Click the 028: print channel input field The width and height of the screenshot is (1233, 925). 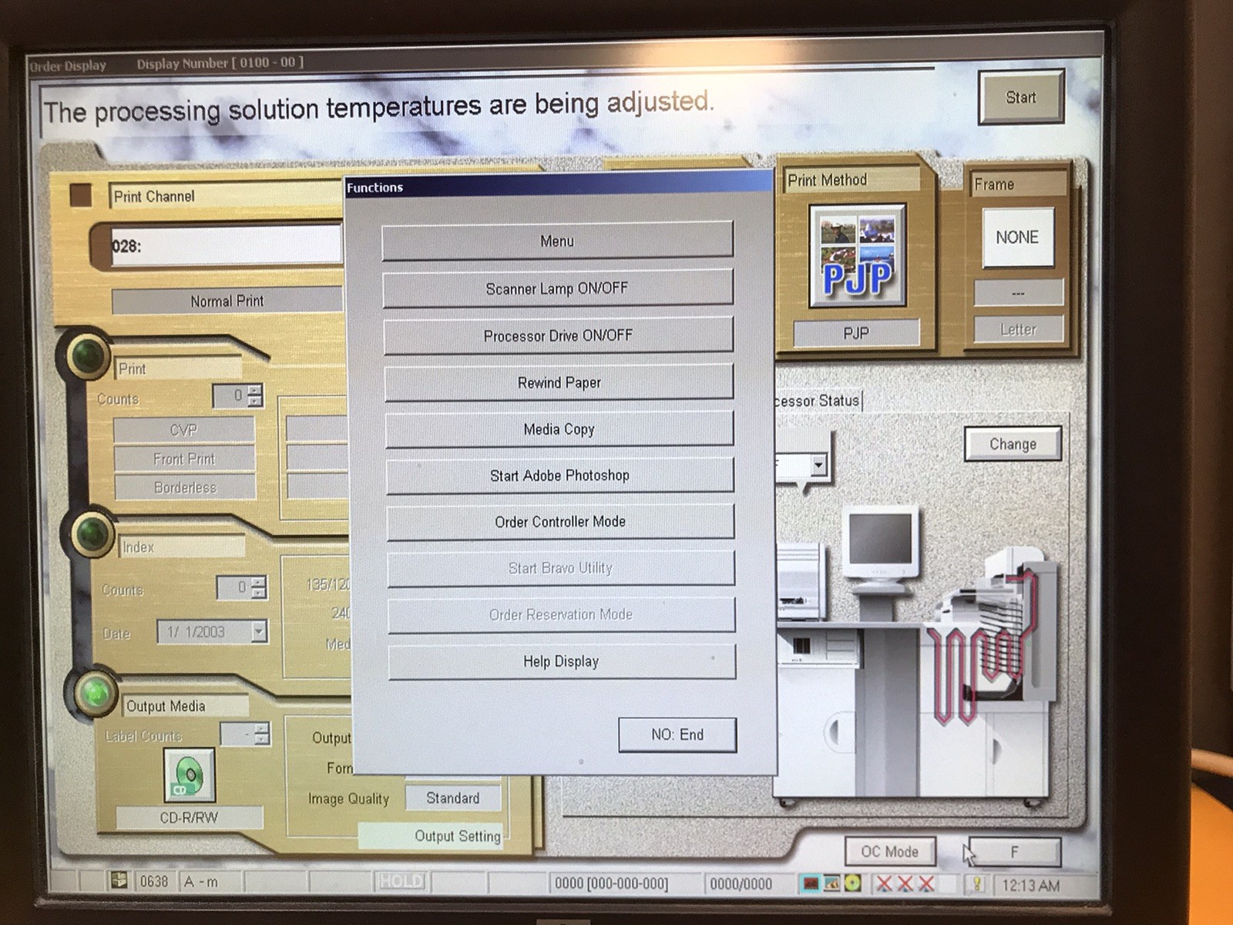point(225,246)
